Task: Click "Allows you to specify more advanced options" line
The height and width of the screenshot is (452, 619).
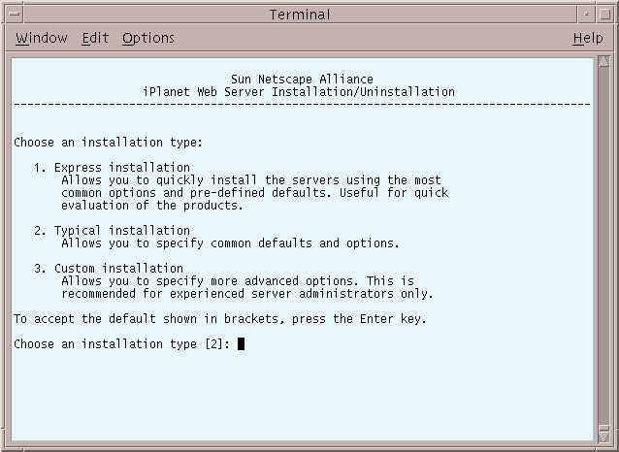Action: (x=238, y=281)
